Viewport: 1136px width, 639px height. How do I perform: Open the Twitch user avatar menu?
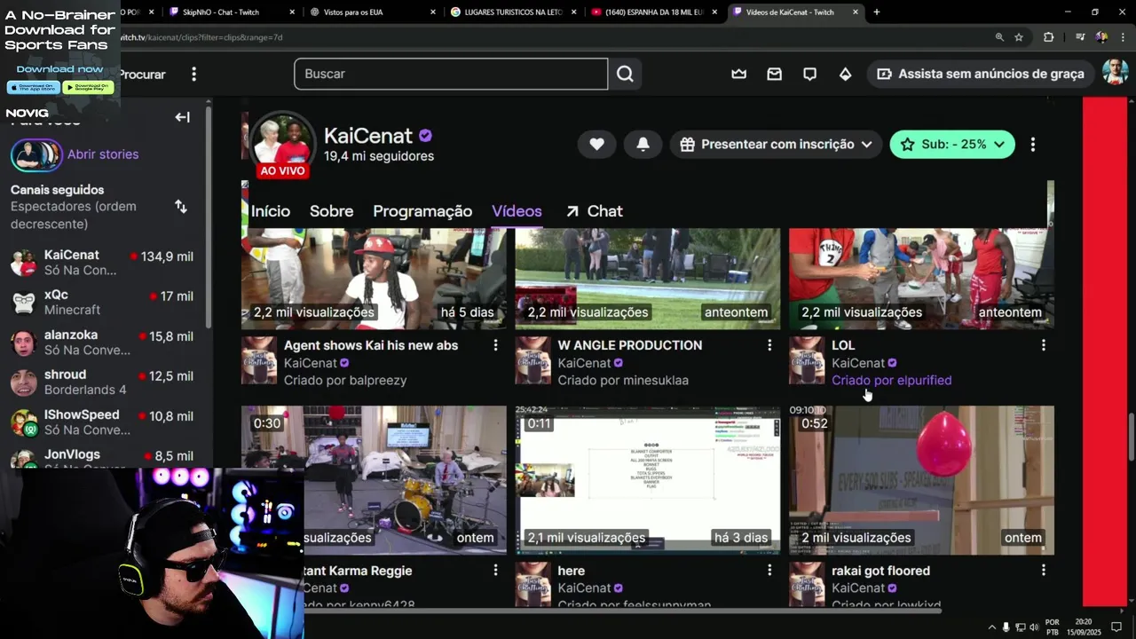click(x=1115, y=73)
